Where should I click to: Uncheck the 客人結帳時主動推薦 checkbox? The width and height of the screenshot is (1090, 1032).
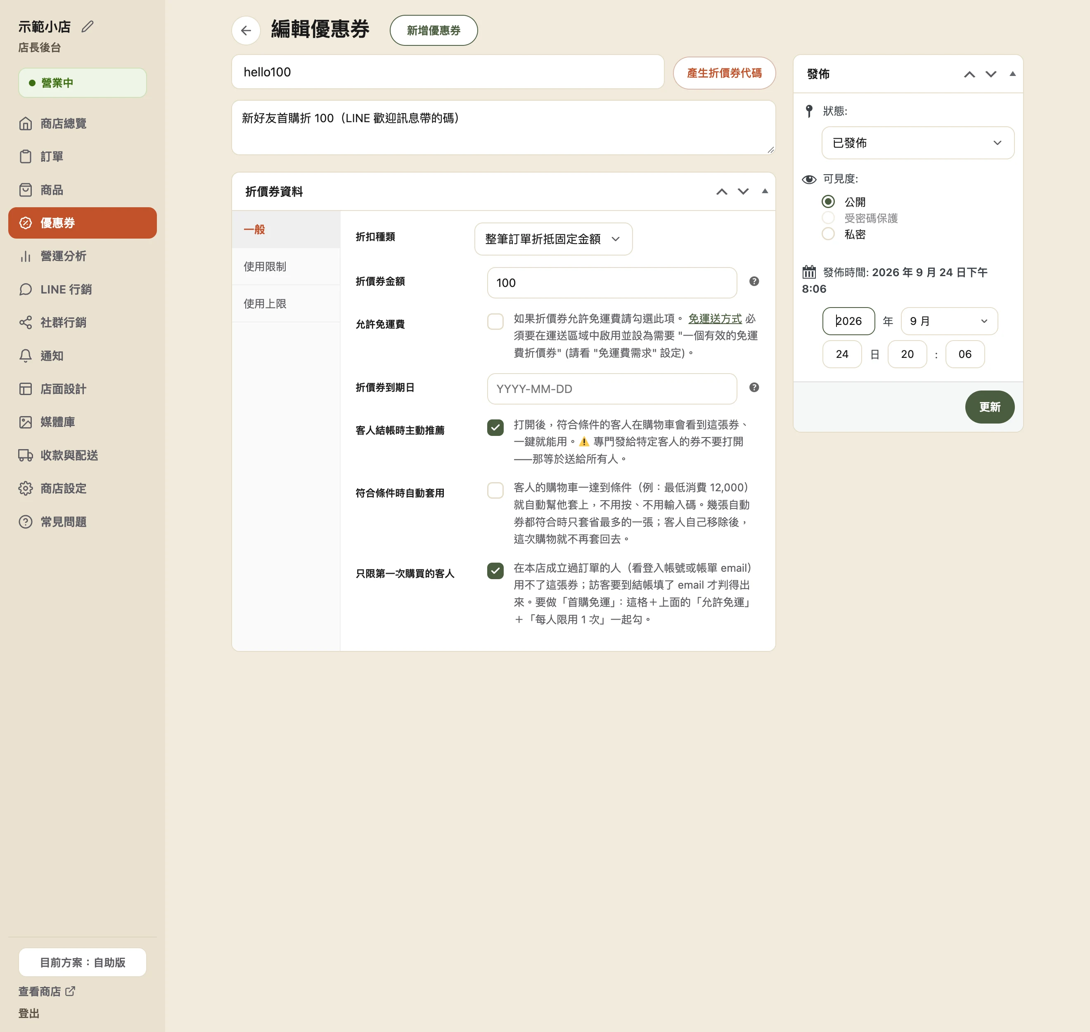495,427
